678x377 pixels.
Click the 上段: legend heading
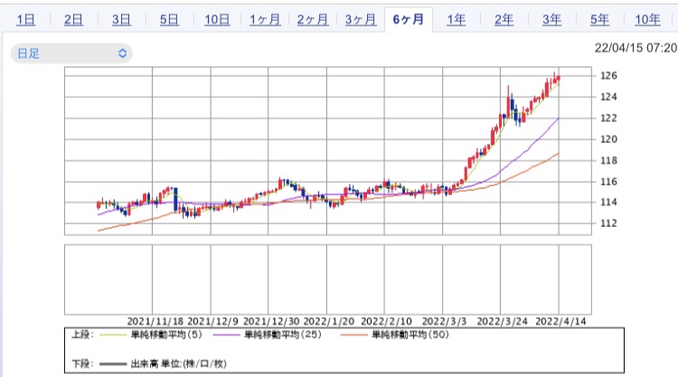click(x=82, y=335)
